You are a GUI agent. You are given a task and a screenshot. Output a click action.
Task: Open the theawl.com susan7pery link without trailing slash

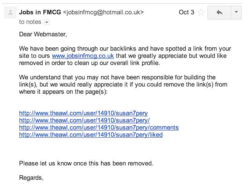click(83, 113)
